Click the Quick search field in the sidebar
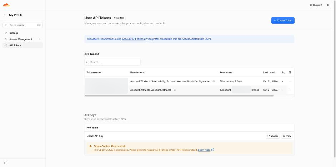This screenshot has width=336, height=167. [23, 25]
